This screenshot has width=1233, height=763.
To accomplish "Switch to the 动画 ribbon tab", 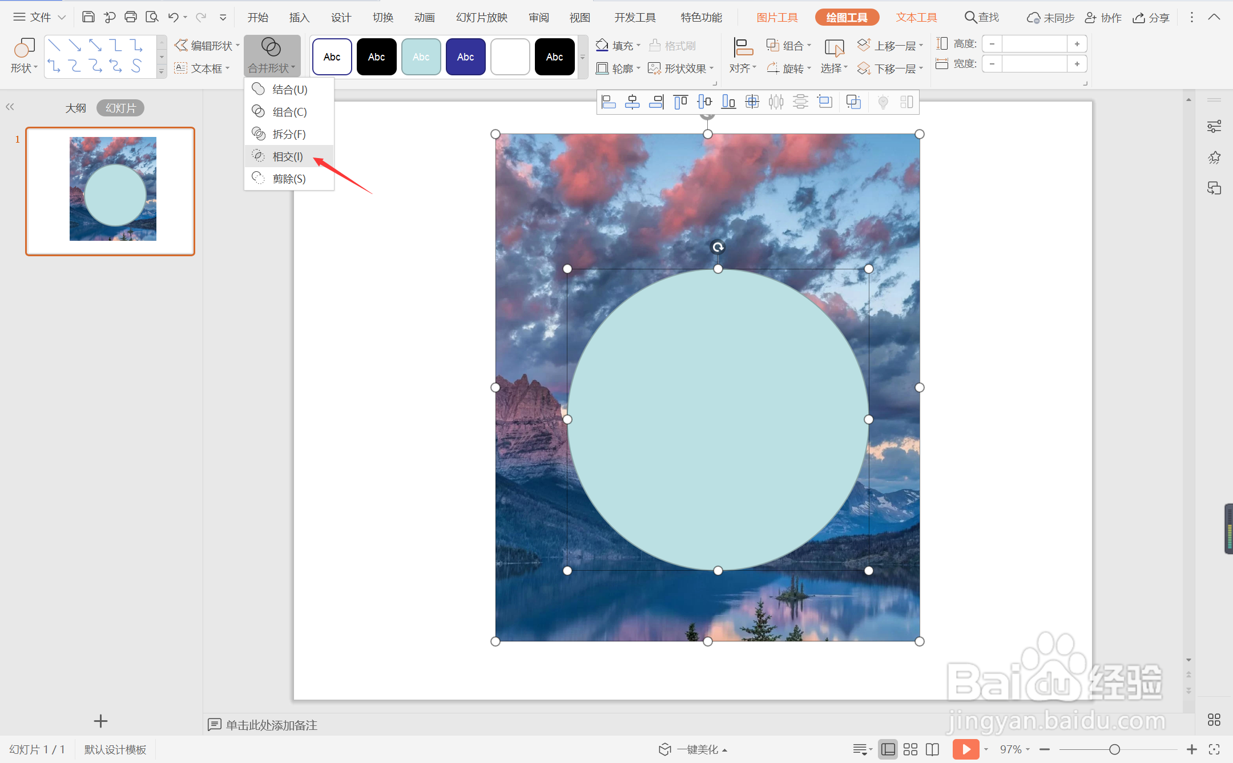I will pyautogui.click(x=425, y=17).
